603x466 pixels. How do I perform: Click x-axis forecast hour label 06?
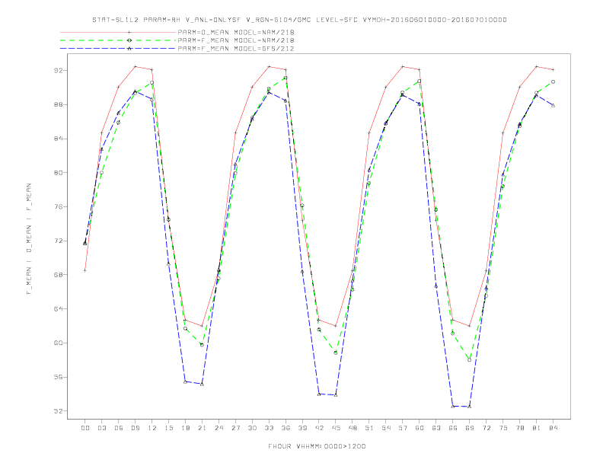click(119, 428)
